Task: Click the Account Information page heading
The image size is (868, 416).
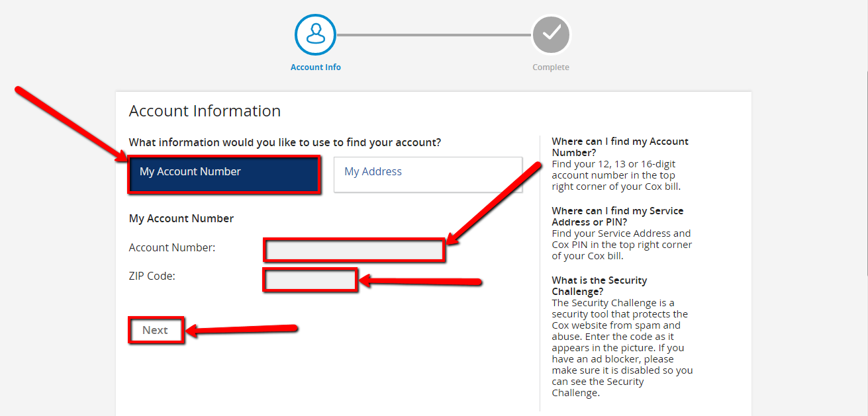Action: pyautogui.click(x=205, y=110)
